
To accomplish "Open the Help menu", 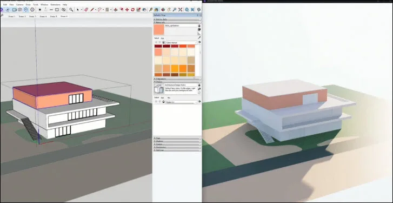I will 65,4.
